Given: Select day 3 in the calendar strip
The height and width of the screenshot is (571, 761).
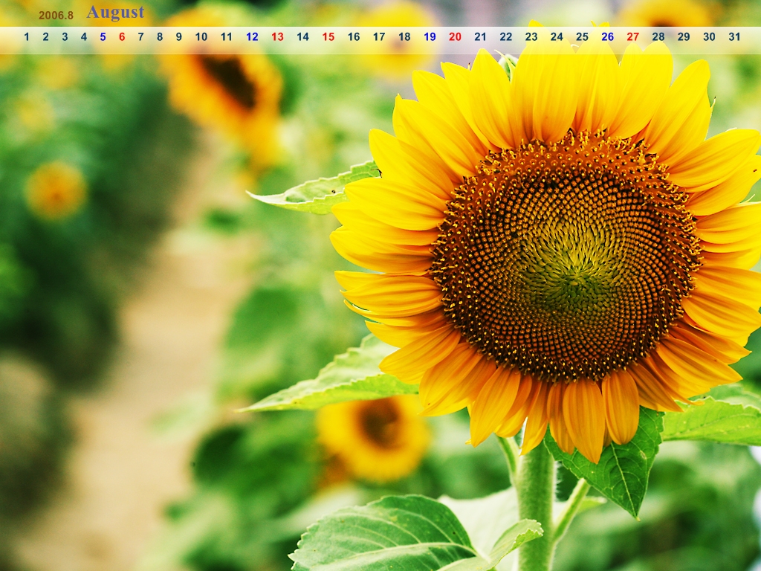Looking at the screenshot, I should pos(65,36).
